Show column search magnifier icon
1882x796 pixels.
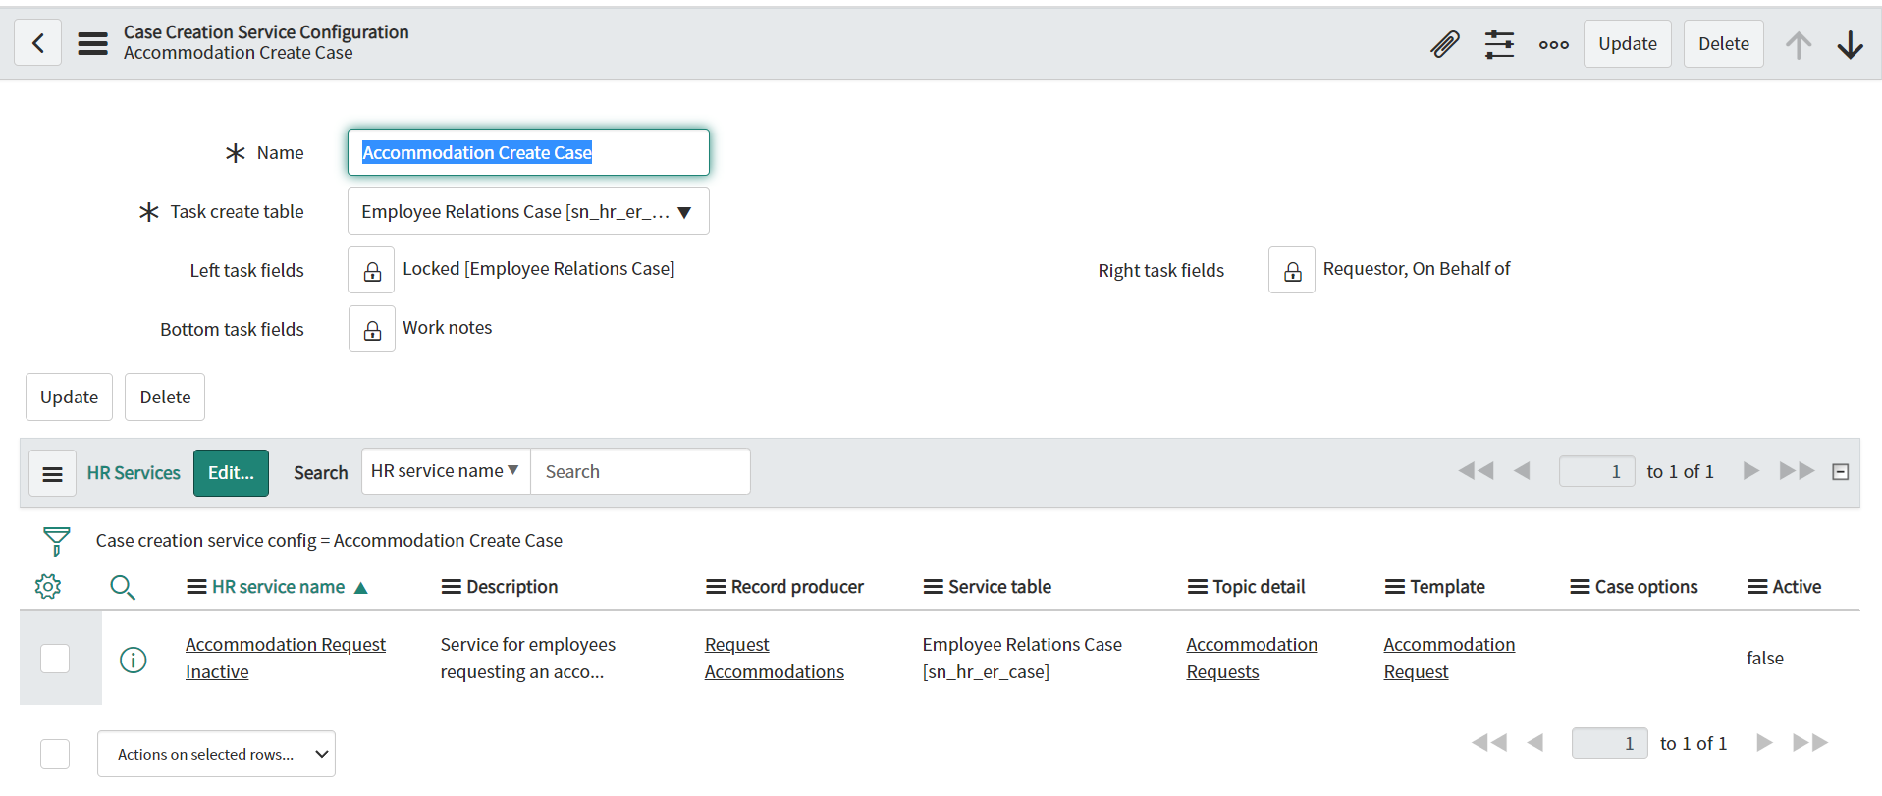pyautogui.click(x=123, y=587)
